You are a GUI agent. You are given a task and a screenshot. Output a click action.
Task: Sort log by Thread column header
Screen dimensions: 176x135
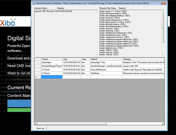click(52, 59)
